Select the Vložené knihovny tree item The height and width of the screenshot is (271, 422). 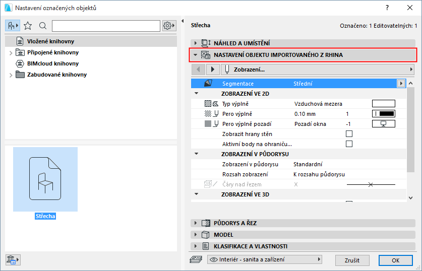(91, 41)
